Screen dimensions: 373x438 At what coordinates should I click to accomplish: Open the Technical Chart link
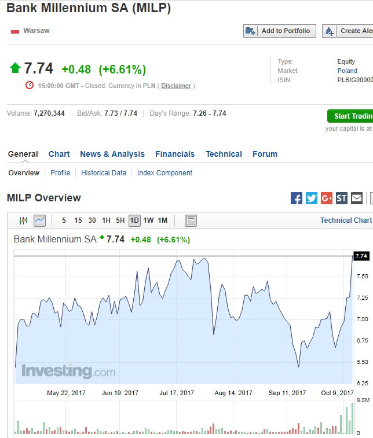click(x=346, y=220)
